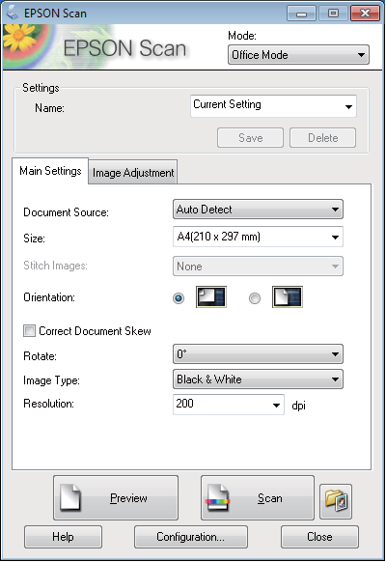Click the landscape orientation page icon

point(288,297)
